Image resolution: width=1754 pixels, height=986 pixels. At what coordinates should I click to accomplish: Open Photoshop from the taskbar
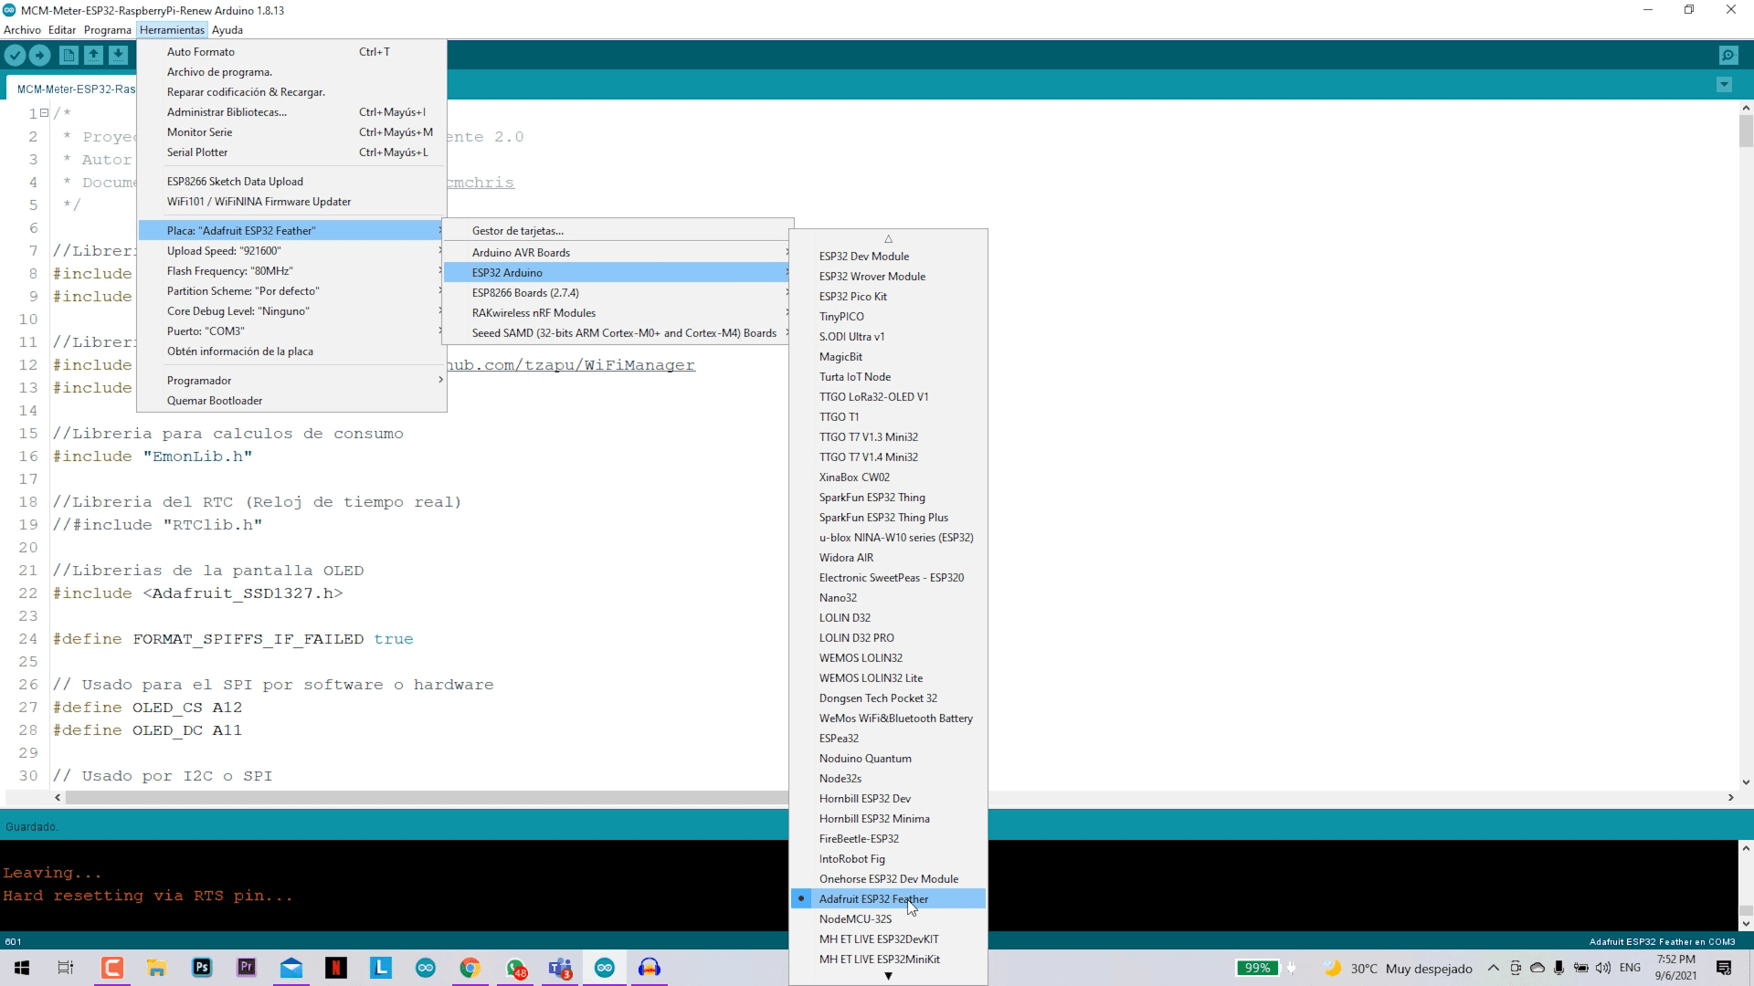coord(201,969)
